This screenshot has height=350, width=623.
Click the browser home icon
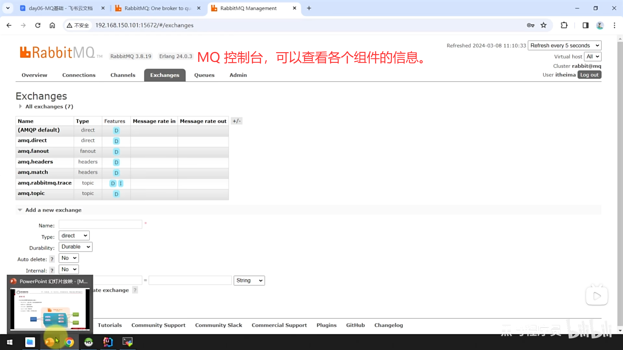(52, 25)
